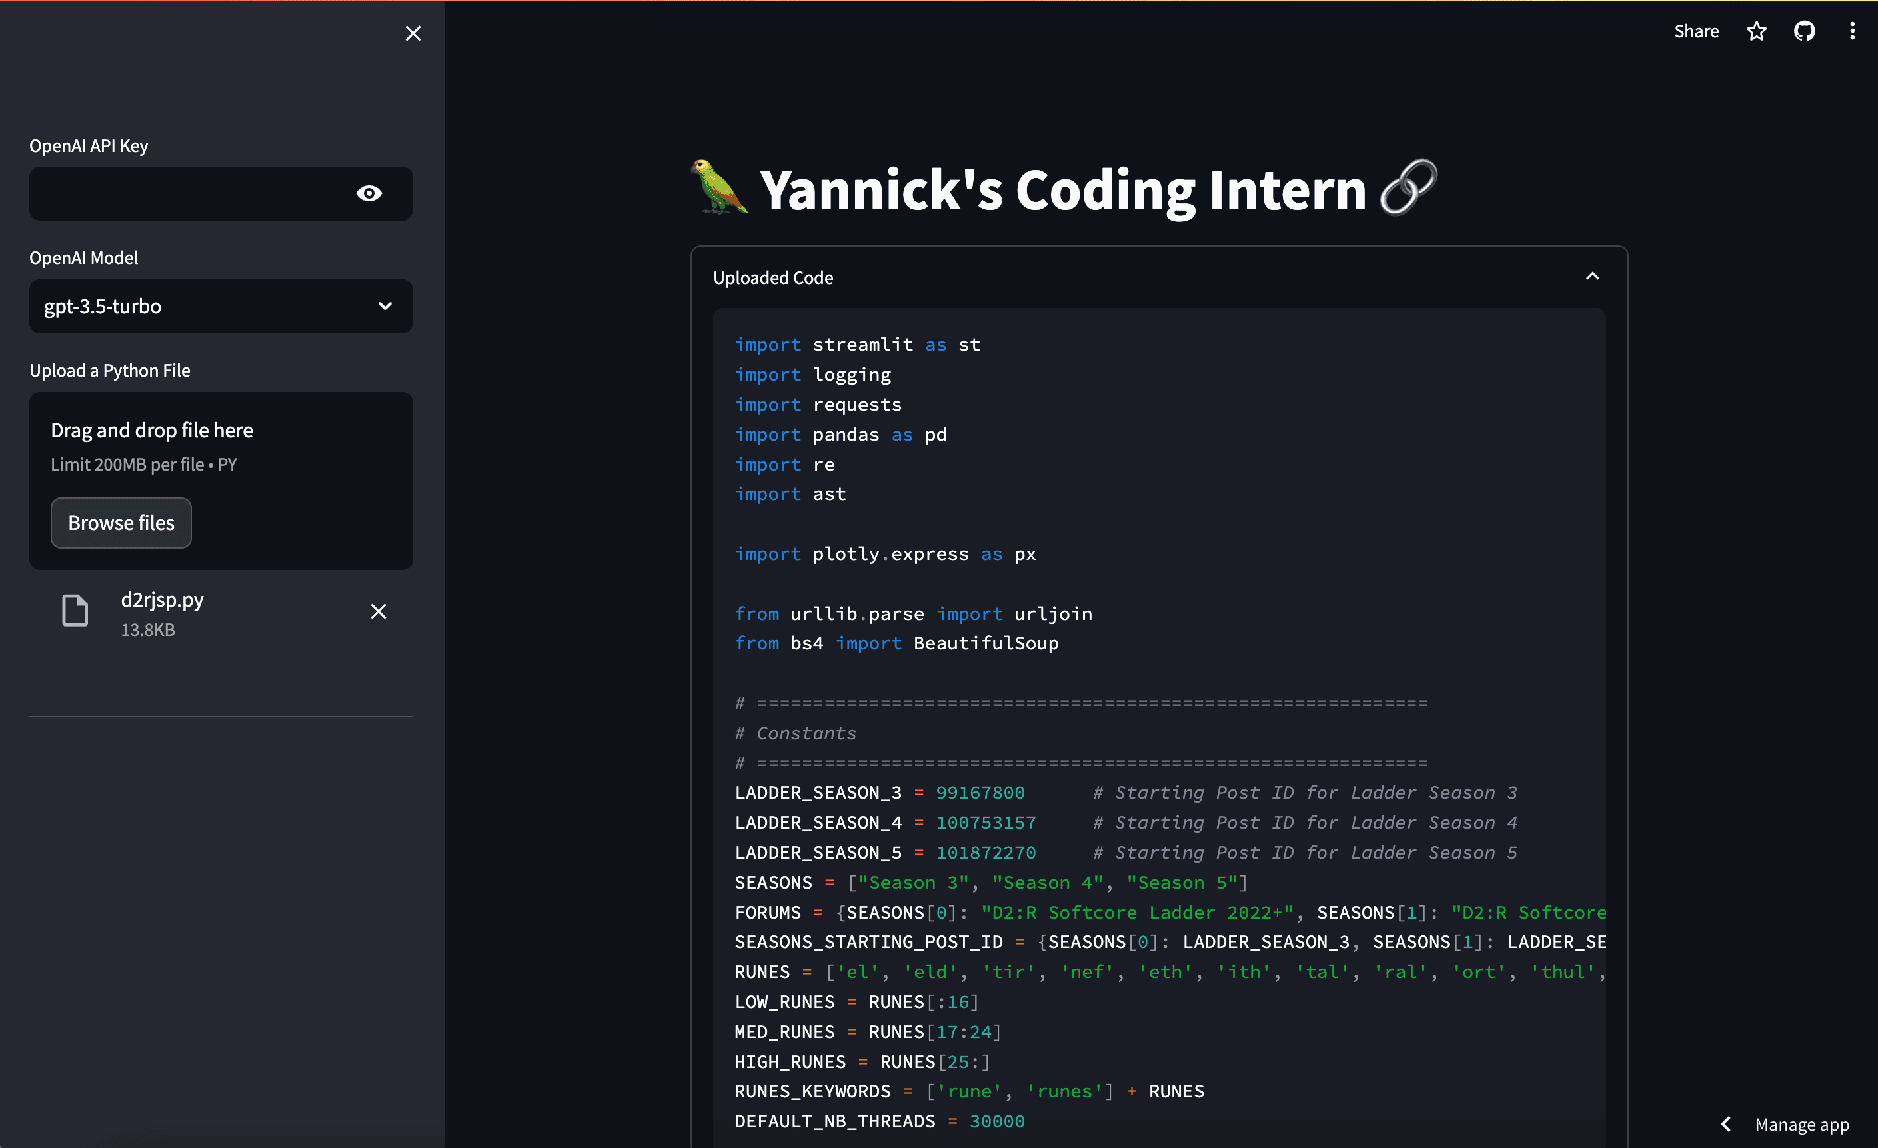Open the OpenAI Model dropdown
The width and height of the screenshot is (1878, 1148).
[x=221, y=307]
